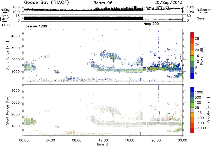Click the red bottom of velocity colorbar
Screen dimensions: 211x146
[192, 130]
